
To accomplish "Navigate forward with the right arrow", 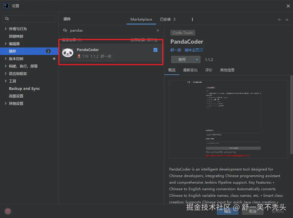I will click(287, 20).
